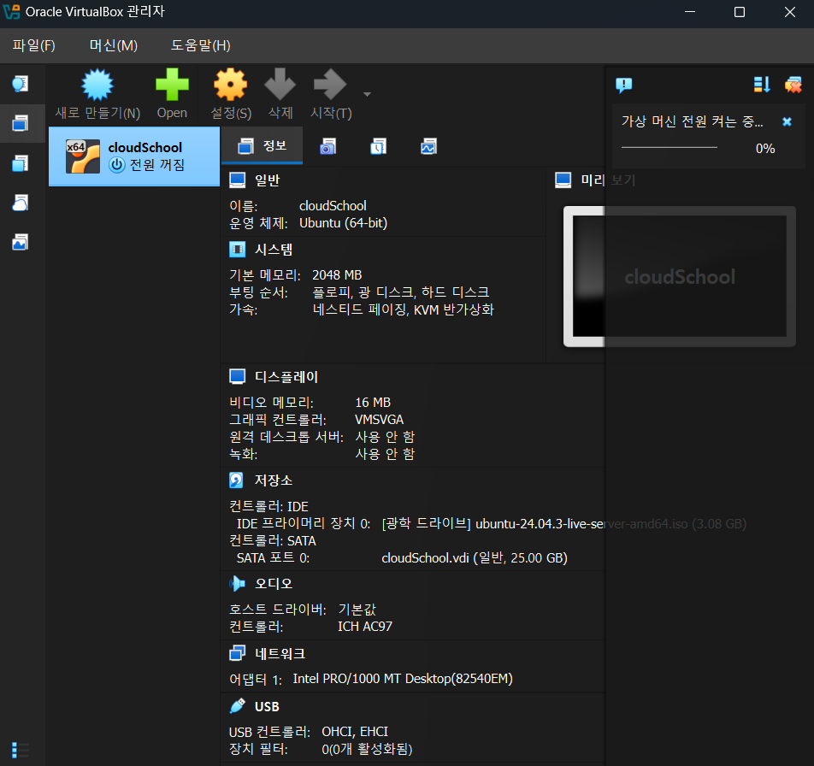Select the Machines tool in sidebar
This screenshot has width=814, height=766.
(21, 123)
